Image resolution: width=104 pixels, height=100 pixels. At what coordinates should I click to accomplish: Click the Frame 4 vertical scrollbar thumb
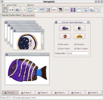tap(42, 39)
